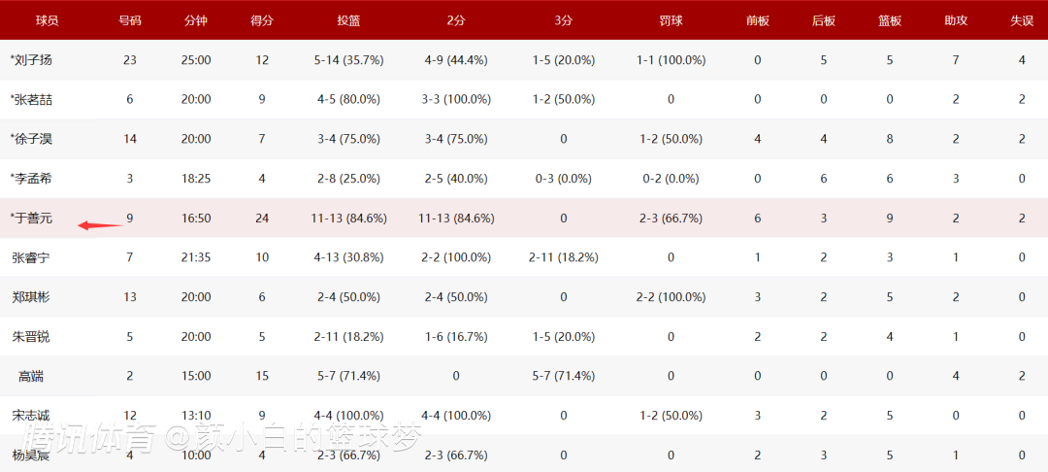1048x472 pixels.
Task: Click the 2-11 (18.2%) three-point cell
Action: [x=563, y=257]
